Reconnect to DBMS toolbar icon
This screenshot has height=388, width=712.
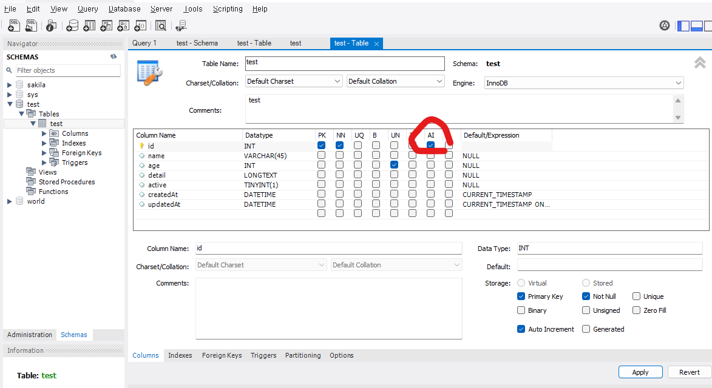click(x=181, y=25)
